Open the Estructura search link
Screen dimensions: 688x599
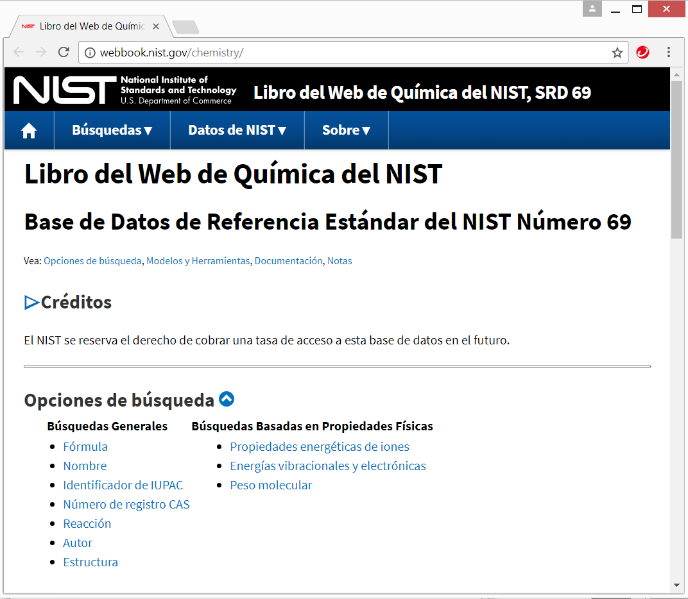pyautogui.click(x=90, y=562)
